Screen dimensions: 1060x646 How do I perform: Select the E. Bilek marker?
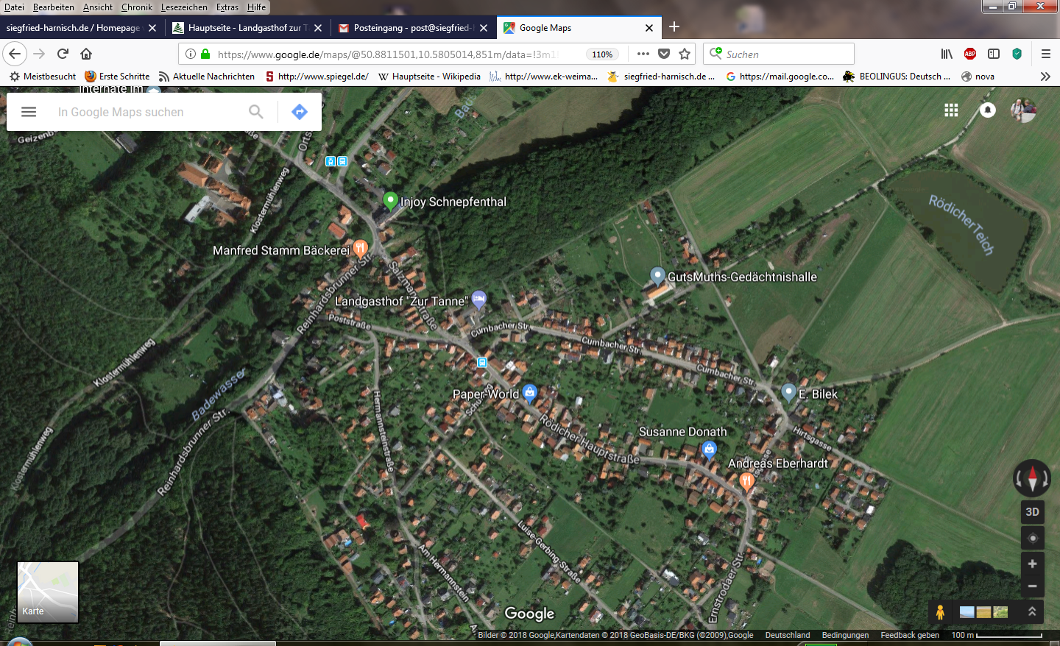pos(788,393)
